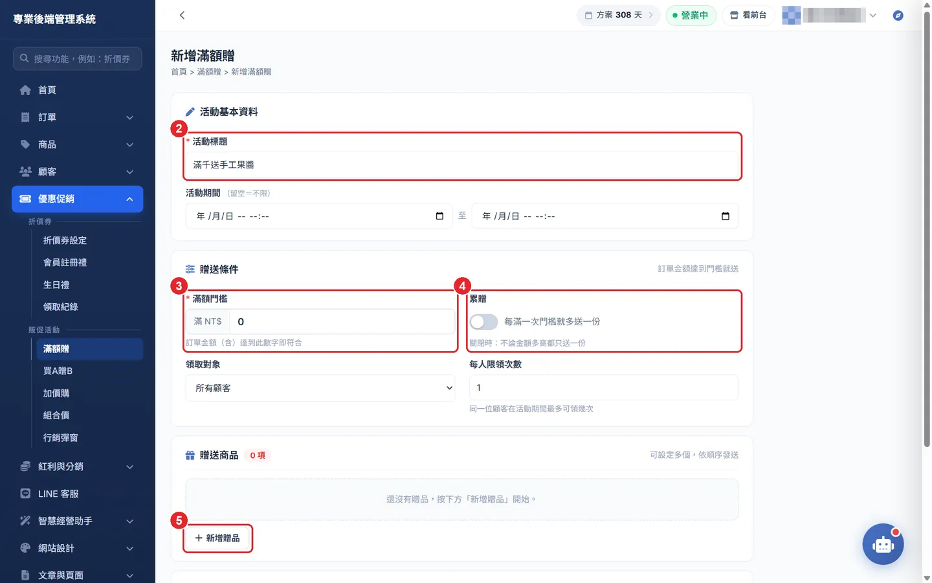Open 組合價 in sidebar
Image resolution: width=932 pixels, height=583 pixels.
click(x=56, y=415)
